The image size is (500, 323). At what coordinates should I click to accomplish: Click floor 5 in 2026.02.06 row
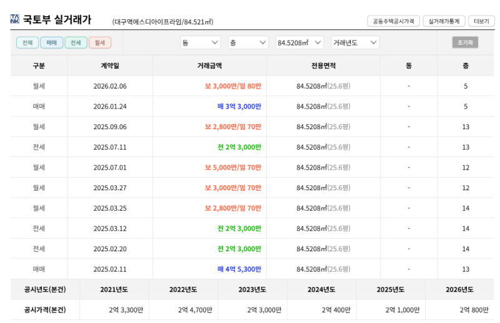pos(466,86)
